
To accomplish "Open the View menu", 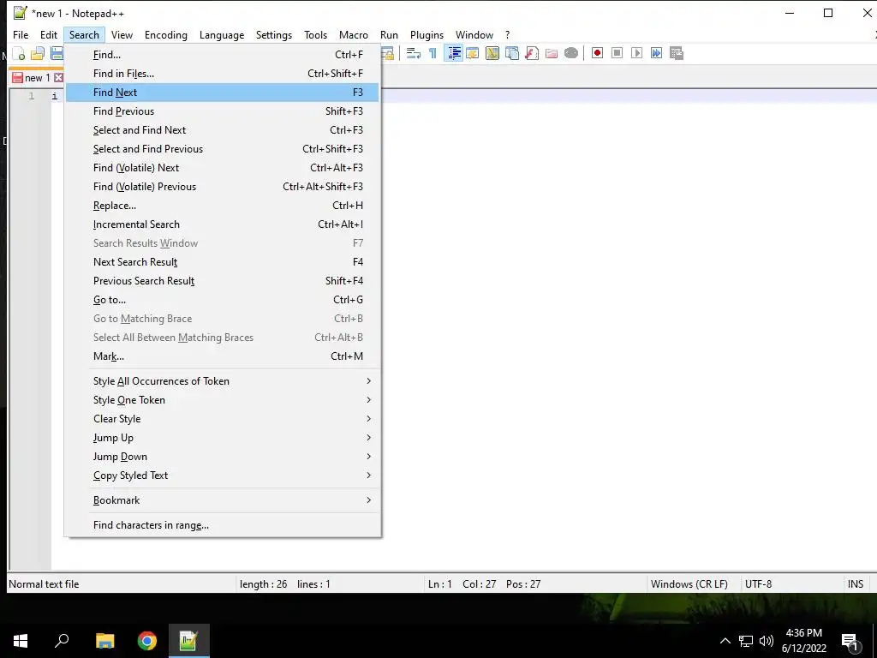I will 122,34.
